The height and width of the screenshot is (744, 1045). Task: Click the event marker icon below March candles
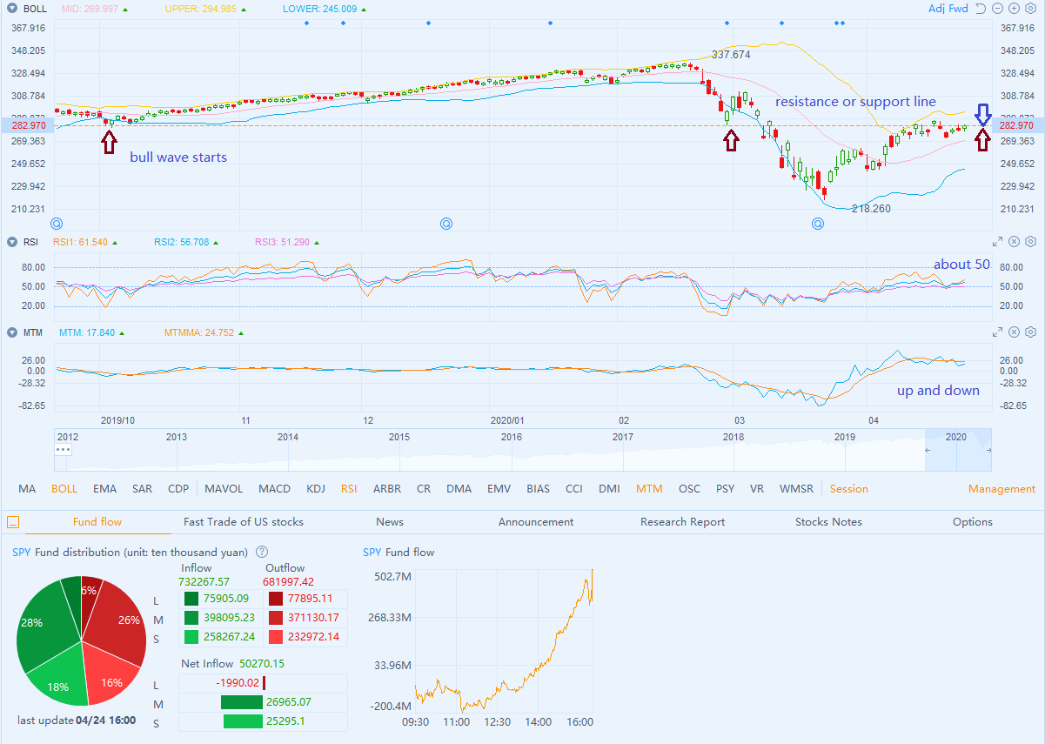818,223
